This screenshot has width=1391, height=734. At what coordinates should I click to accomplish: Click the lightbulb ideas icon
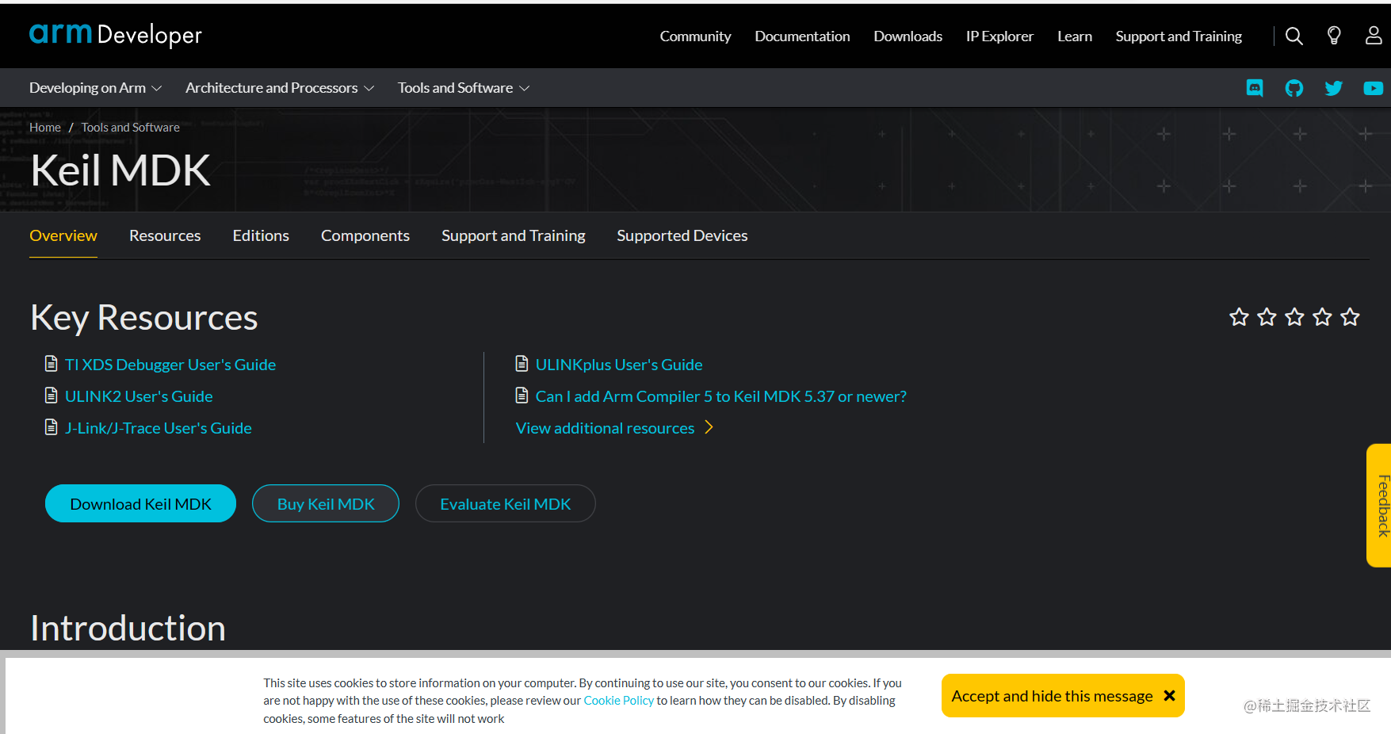click(1334, 36)
